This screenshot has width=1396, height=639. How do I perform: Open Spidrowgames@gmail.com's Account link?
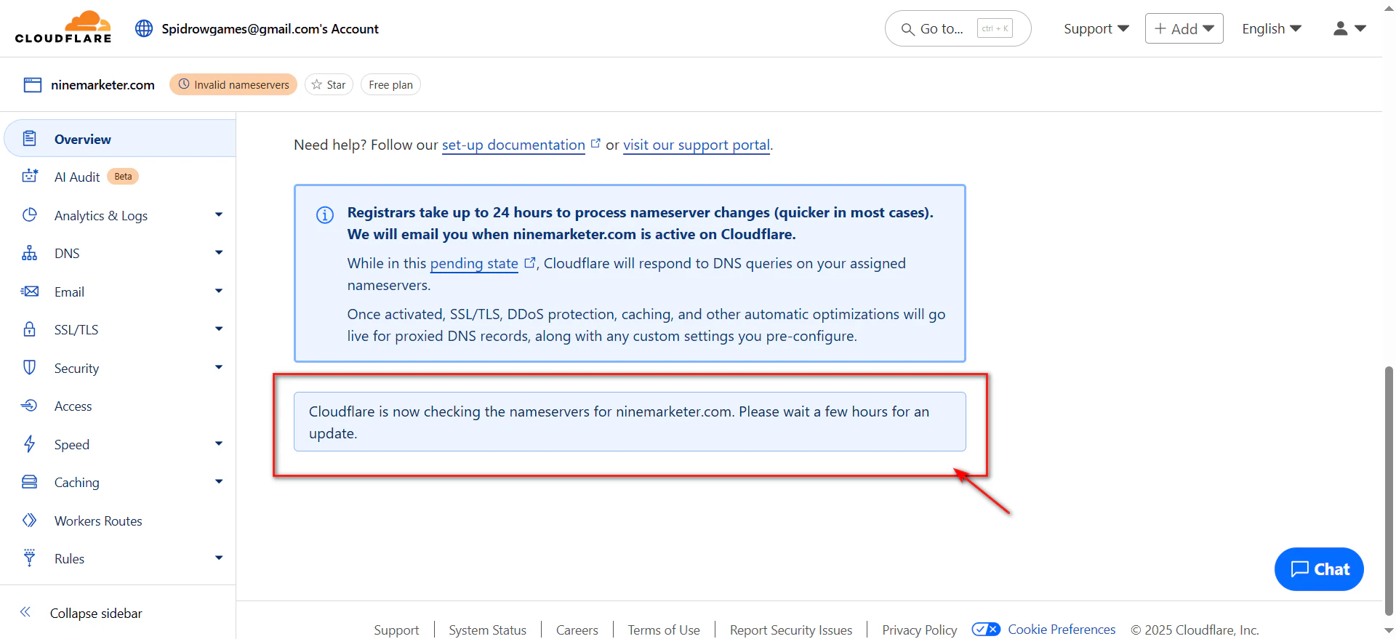click(x=270, y=28)
